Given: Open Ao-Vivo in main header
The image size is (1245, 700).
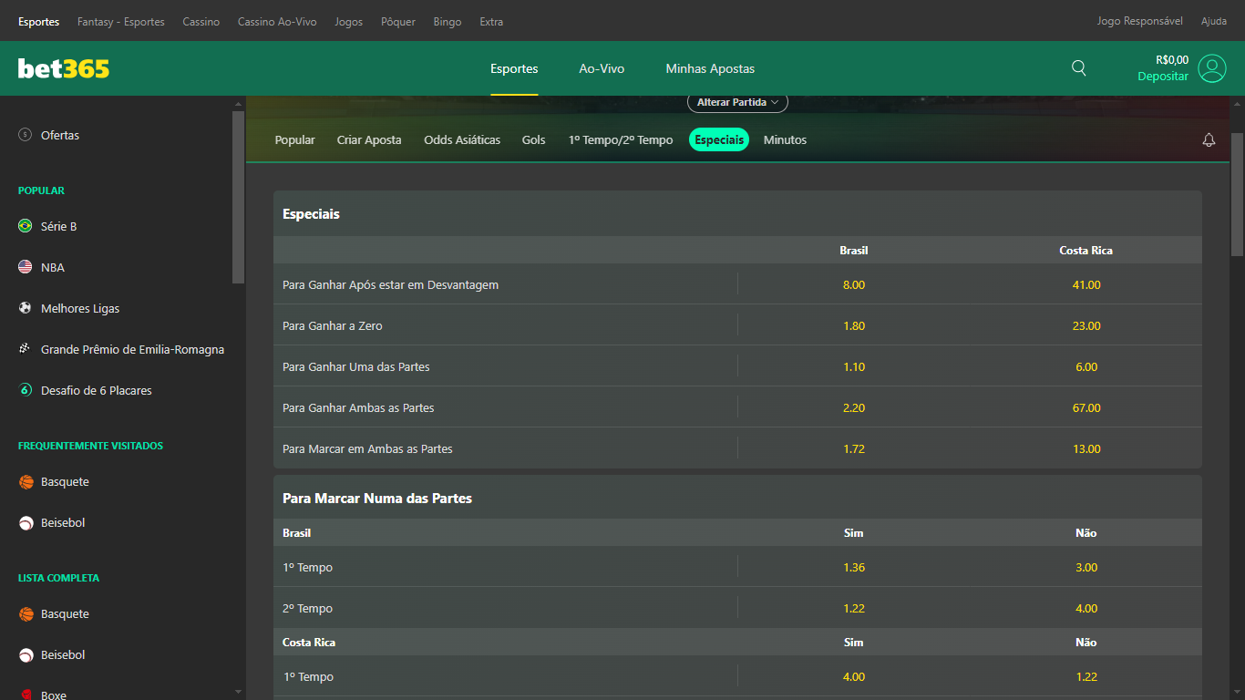Looking at the screenshot, I should click(x=602, y=68).
